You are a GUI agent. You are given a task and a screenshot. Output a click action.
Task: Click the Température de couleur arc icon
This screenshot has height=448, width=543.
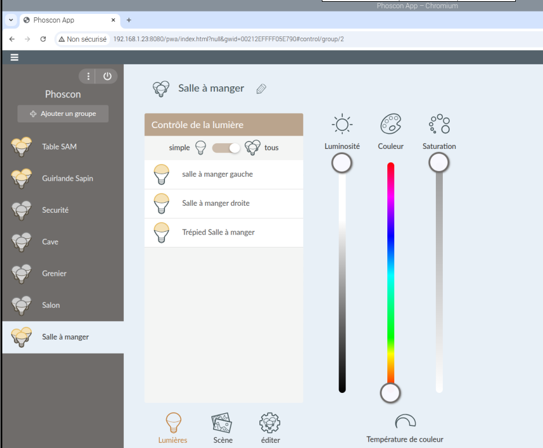[x=405, y=421]
